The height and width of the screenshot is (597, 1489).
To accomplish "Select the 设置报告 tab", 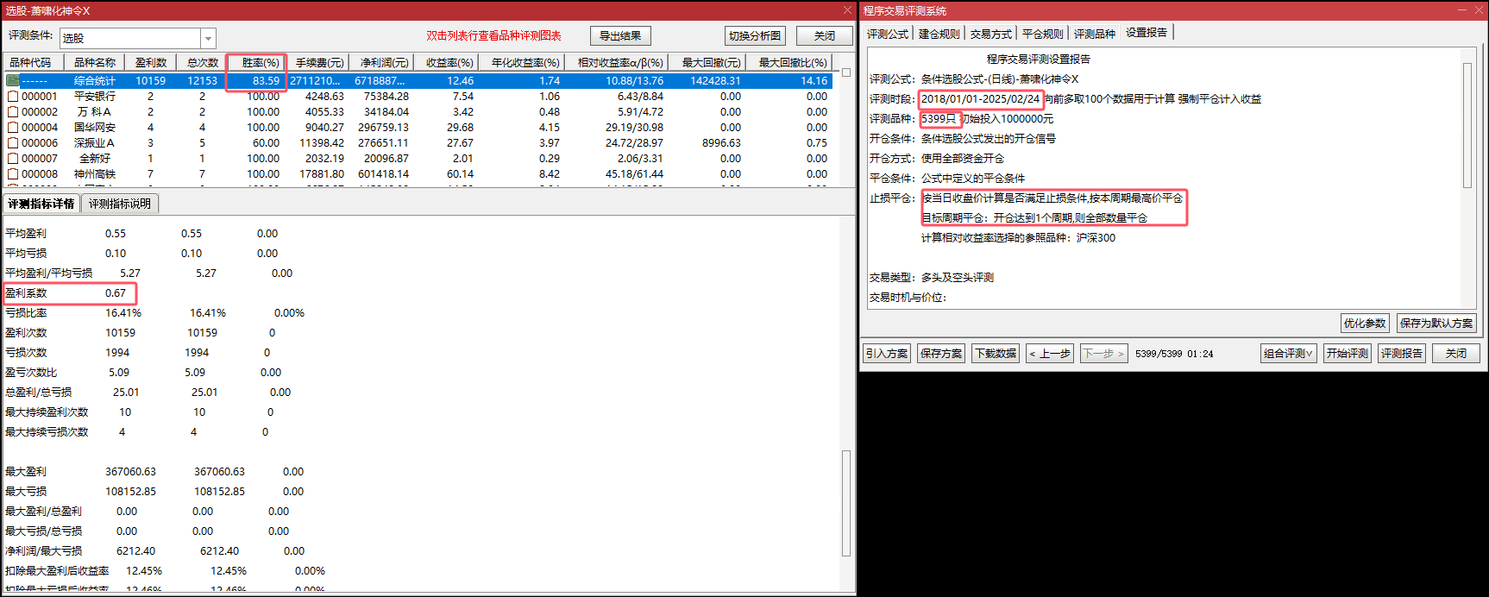I will (1147, 33).
